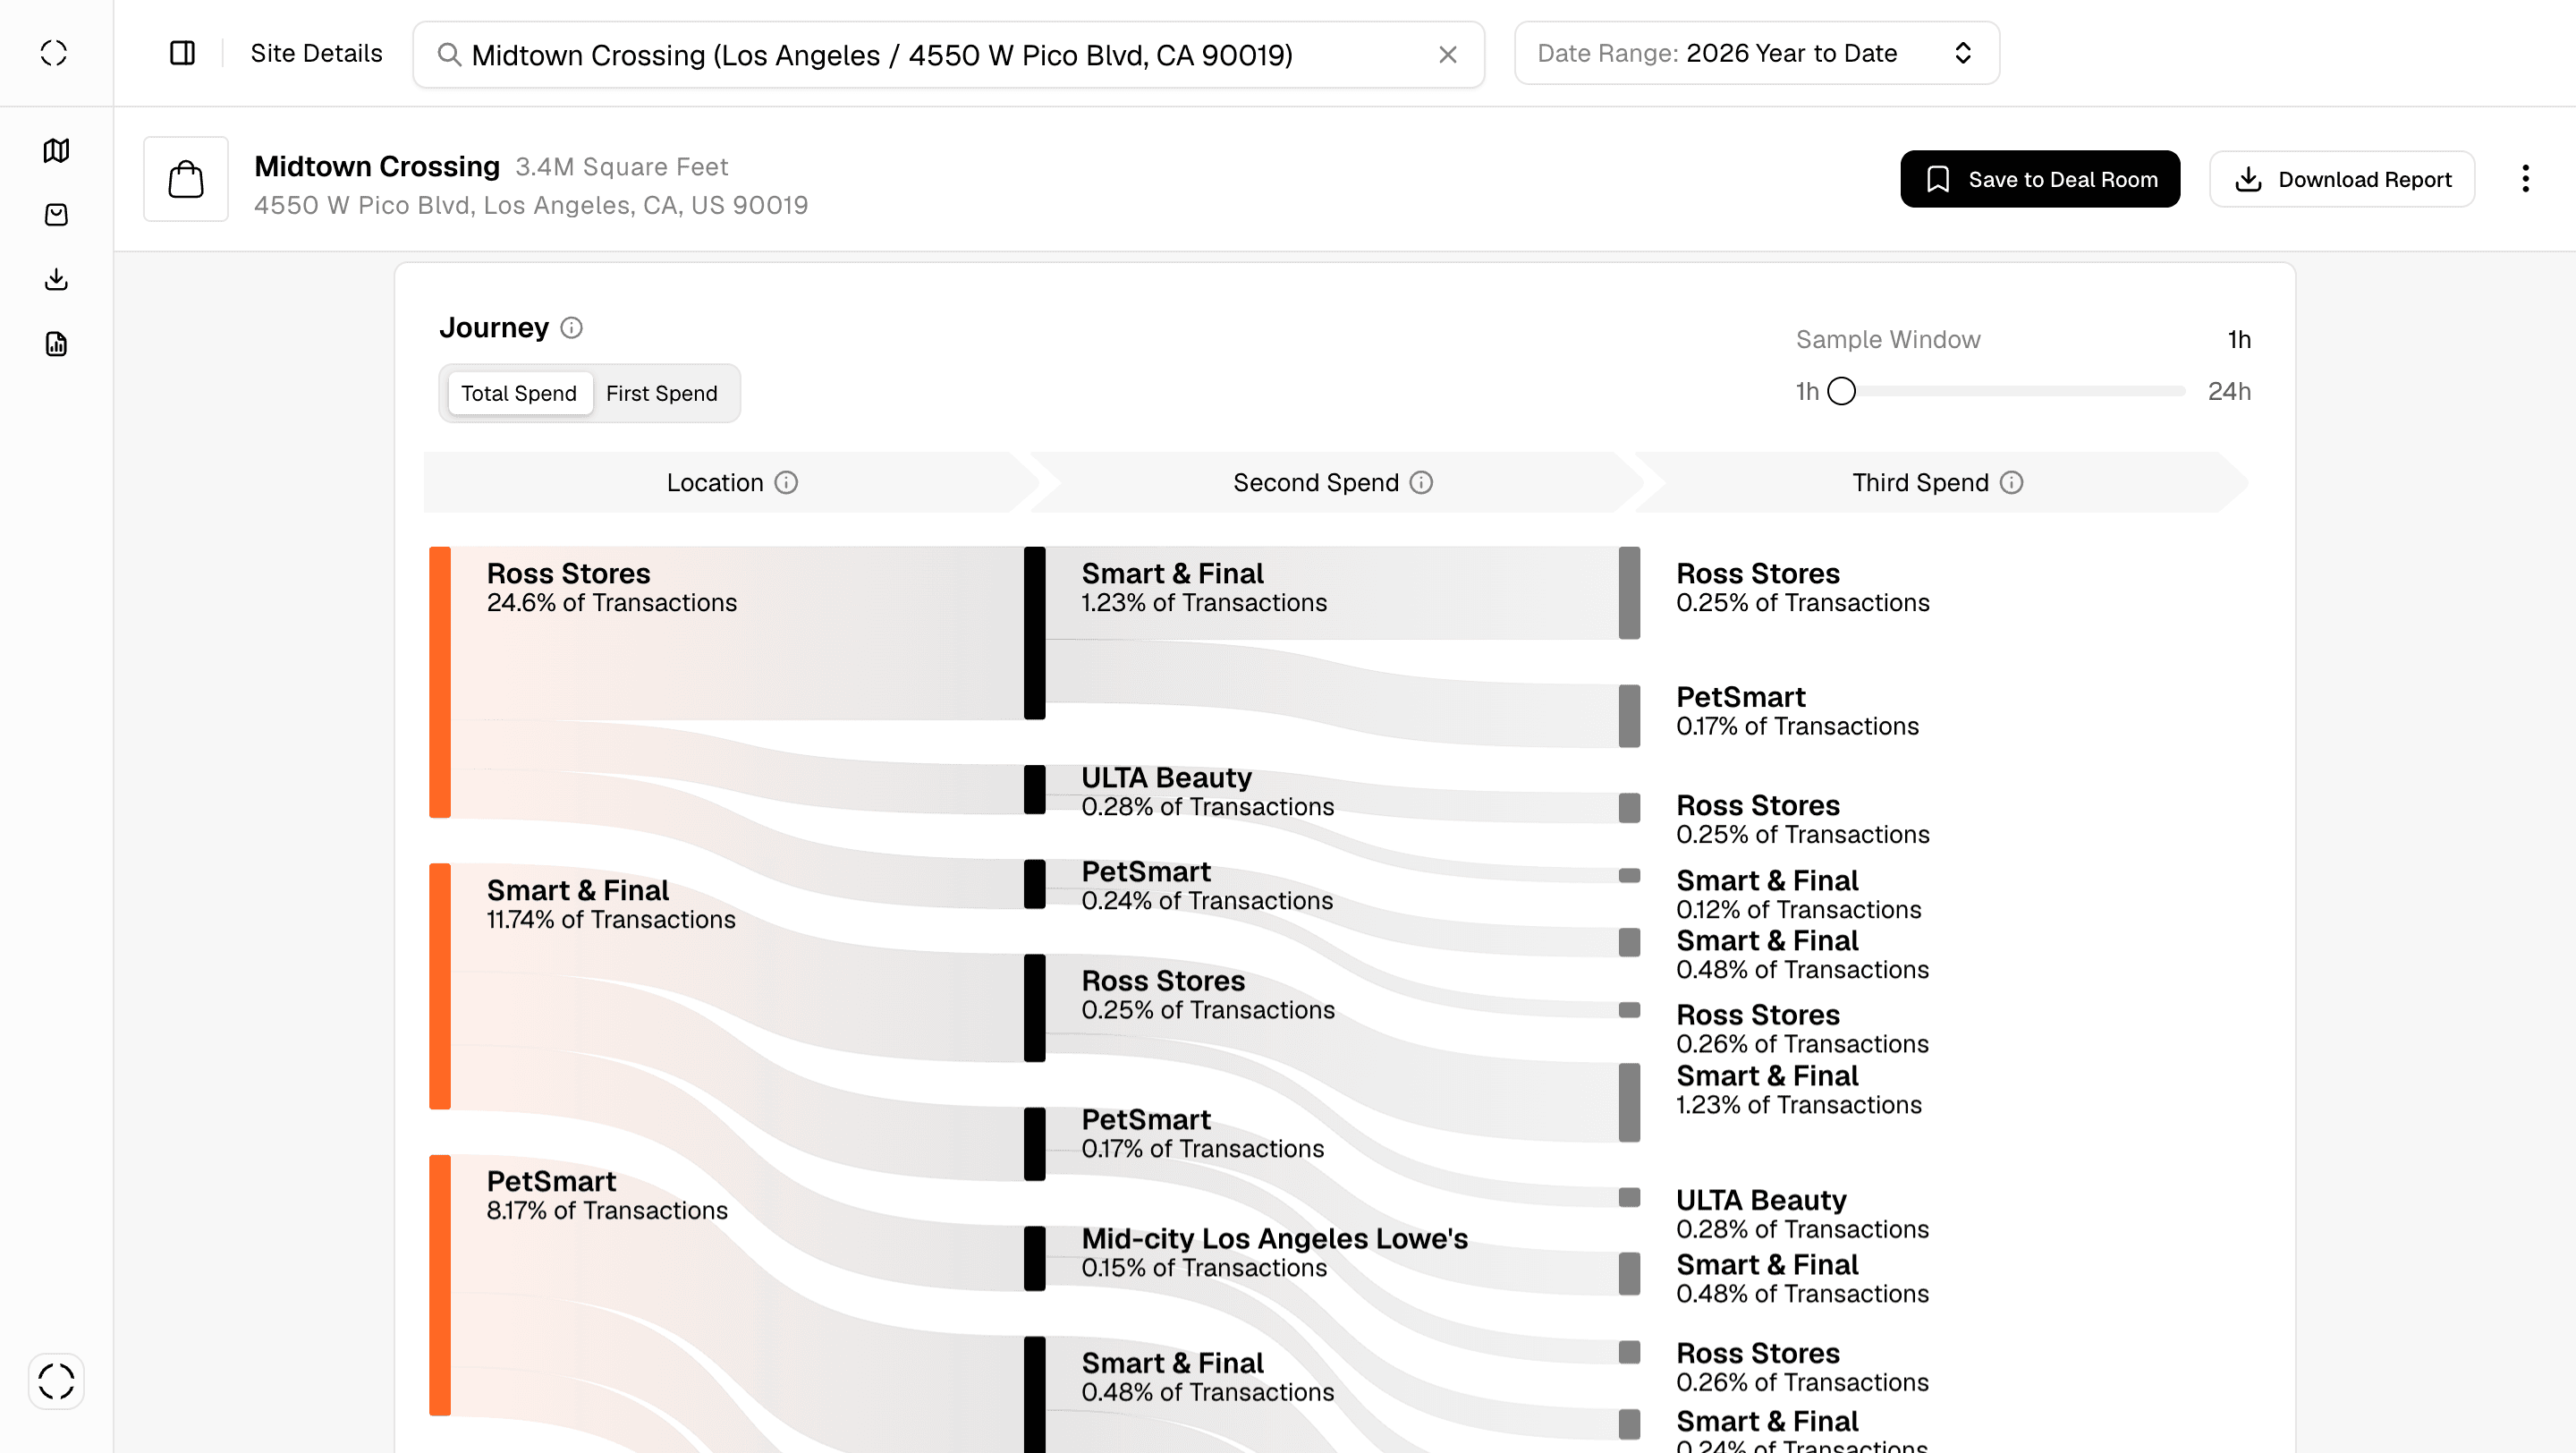Click the 4550 W Pico Blvd address line
Image resolution: width=2576 pixels, height=1453 pixels.
pyautogui.click(x=531, y=205)
